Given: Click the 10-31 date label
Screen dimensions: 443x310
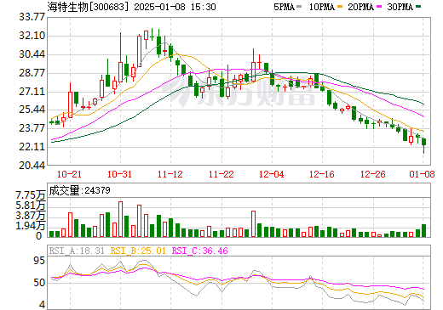Looking at the screenshot, I should pos(119,174).
